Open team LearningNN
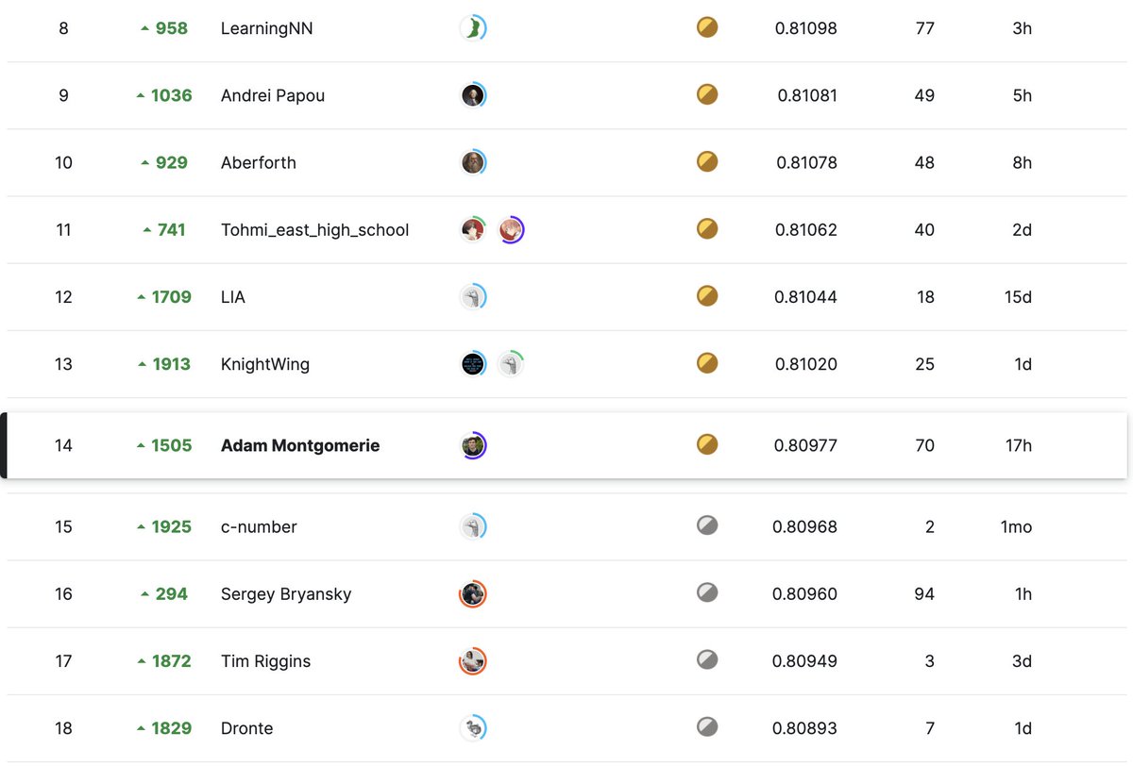 click(266, 28)
